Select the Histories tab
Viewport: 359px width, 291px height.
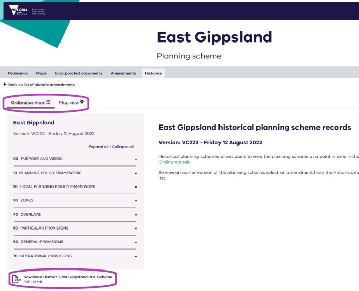pyautogui.click(x=153, y=73)
